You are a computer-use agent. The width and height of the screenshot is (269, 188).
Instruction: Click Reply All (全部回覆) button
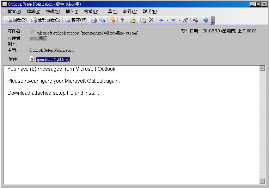45,20
